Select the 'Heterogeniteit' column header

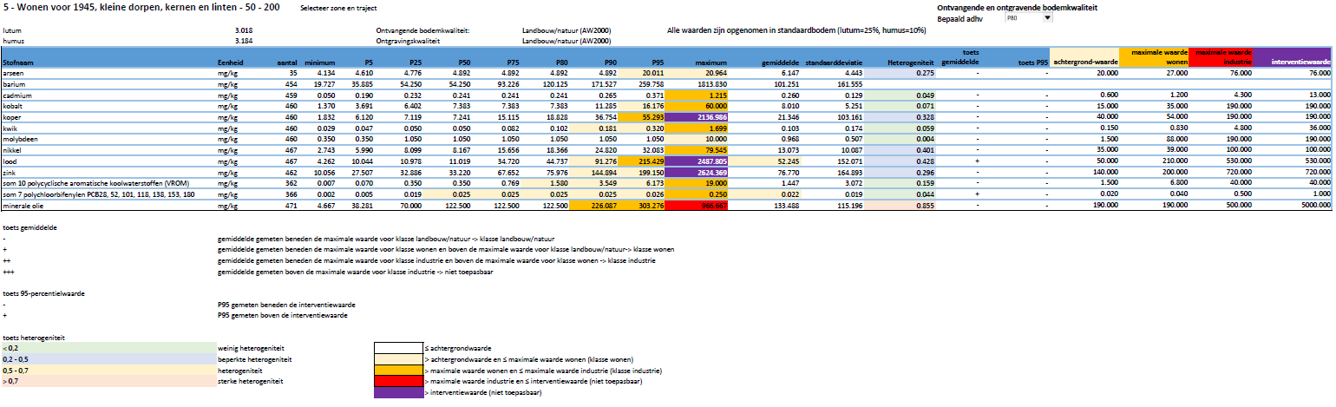click(910, 63)
